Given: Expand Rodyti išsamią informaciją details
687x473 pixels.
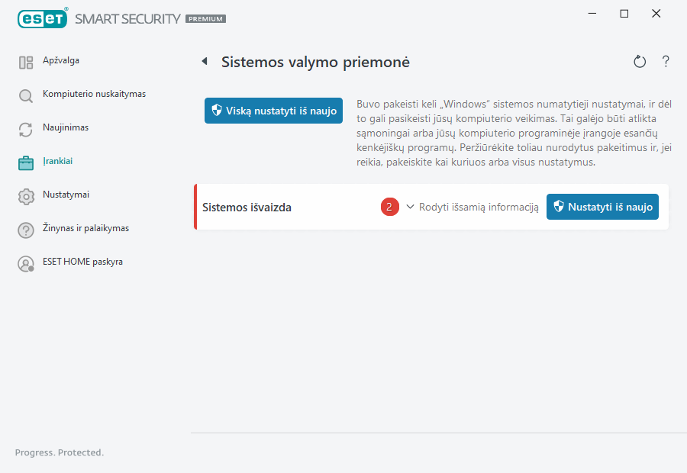Looking at the screenshot, I should coord(473,207).
